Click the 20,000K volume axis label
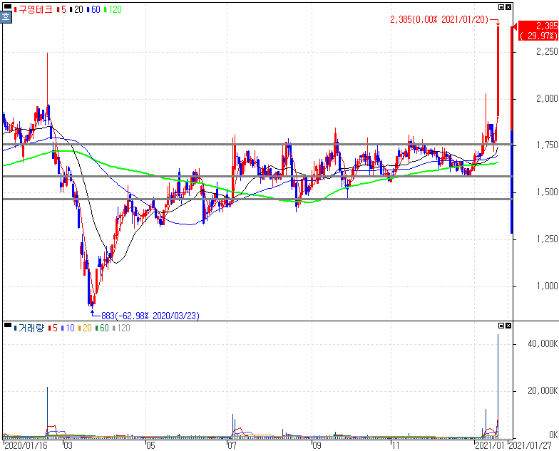The image size is (559, 451). pyautogui.click(x=543, y=390)
